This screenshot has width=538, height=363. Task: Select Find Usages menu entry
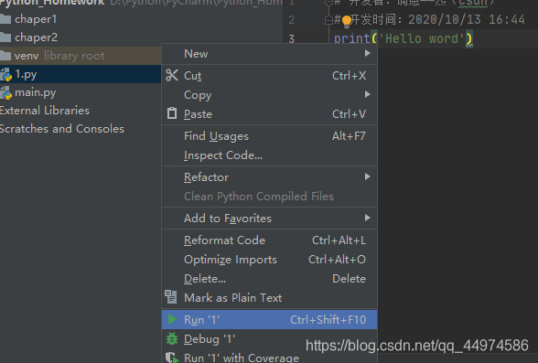(x=269, y=136)
